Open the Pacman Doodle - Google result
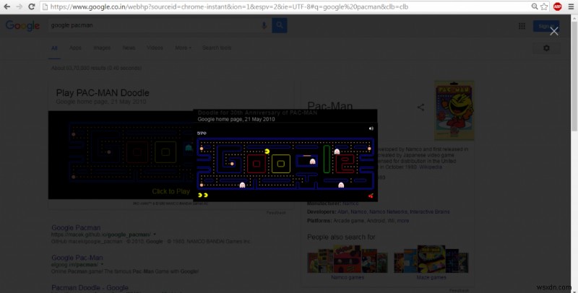 90,288
